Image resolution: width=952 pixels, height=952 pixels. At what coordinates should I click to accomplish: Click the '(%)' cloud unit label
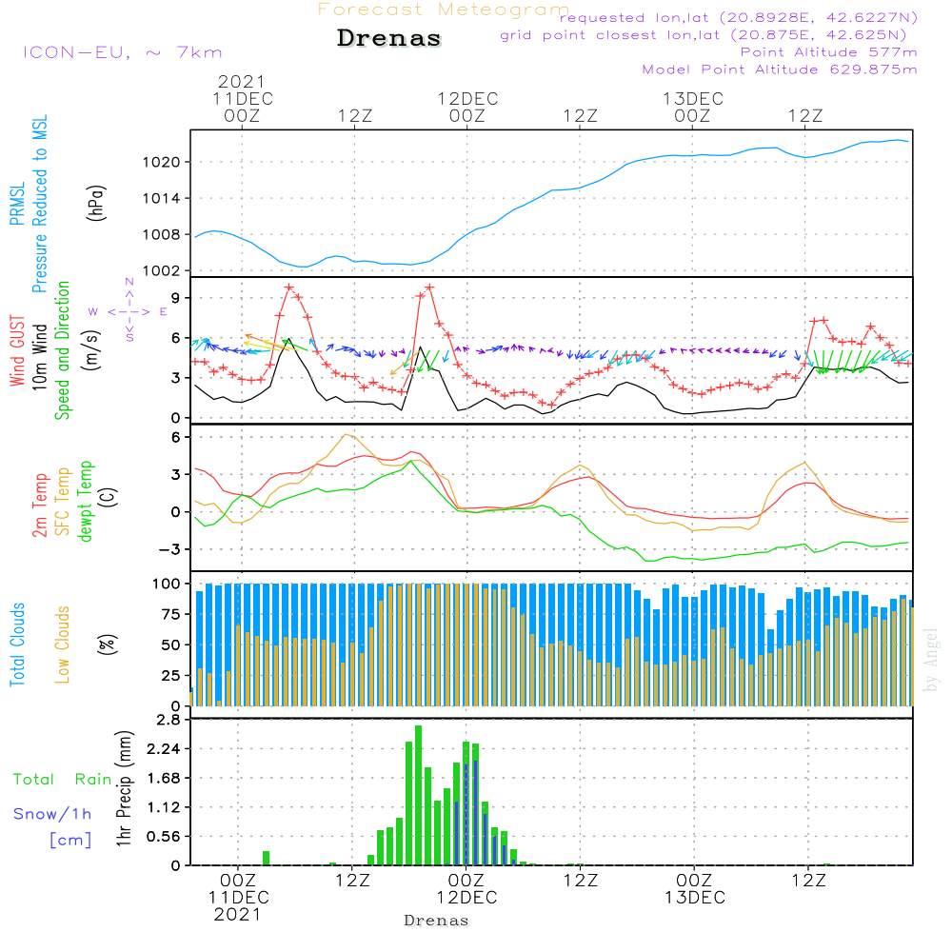click(x=107, y=645)
